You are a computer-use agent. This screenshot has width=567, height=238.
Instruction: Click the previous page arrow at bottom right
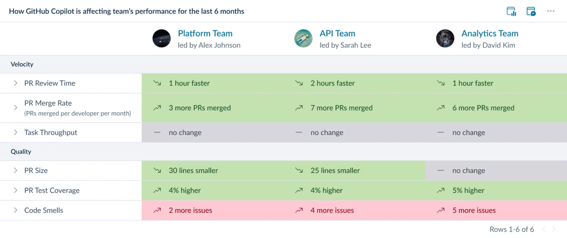[x=544, y=229]
